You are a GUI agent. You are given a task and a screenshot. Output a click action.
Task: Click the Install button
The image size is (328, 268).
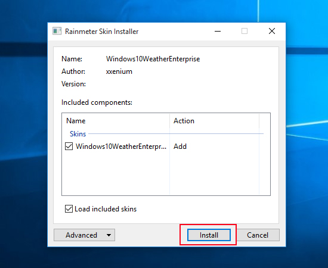tap(209, 235)
